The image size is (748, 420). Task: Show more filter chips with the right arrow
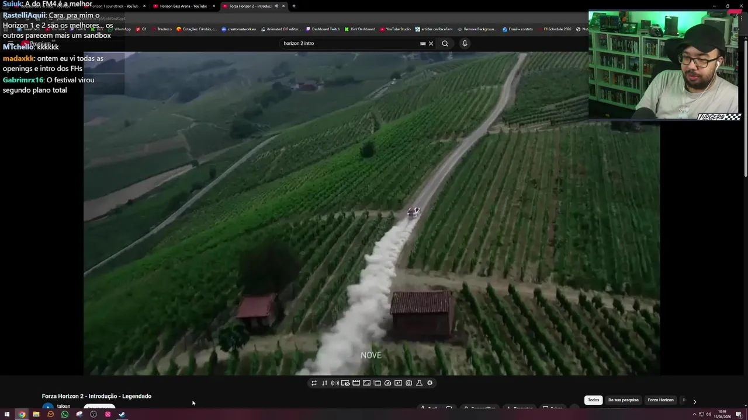694,401
